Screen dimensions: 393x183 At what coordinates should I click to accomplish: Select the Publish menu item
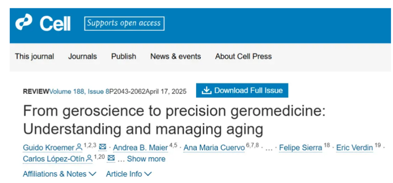click(x=123, y=56)
